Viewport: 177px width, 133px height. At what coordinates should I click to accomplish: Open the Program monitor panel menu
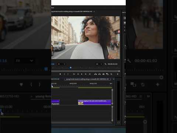pyautogui.click(x=94, y=11)
